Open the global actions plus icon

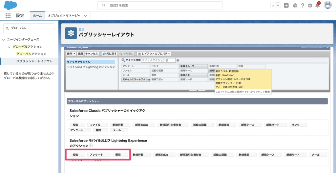286,6
